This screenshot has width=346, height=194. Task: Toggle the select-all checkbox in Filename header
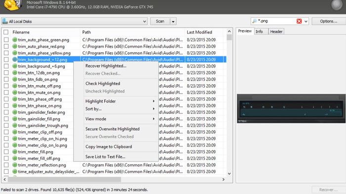coord(6,32)
